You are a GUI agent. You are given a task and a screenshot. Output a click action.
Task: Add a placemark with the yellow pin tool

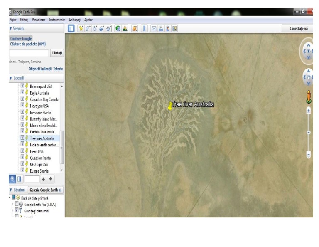tap(81, 29)
